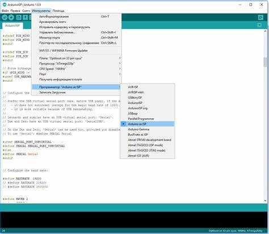Click the Upload sketch toolbar icon
Viewport: 269px width, 234px height.
click(x=11, y=18)
